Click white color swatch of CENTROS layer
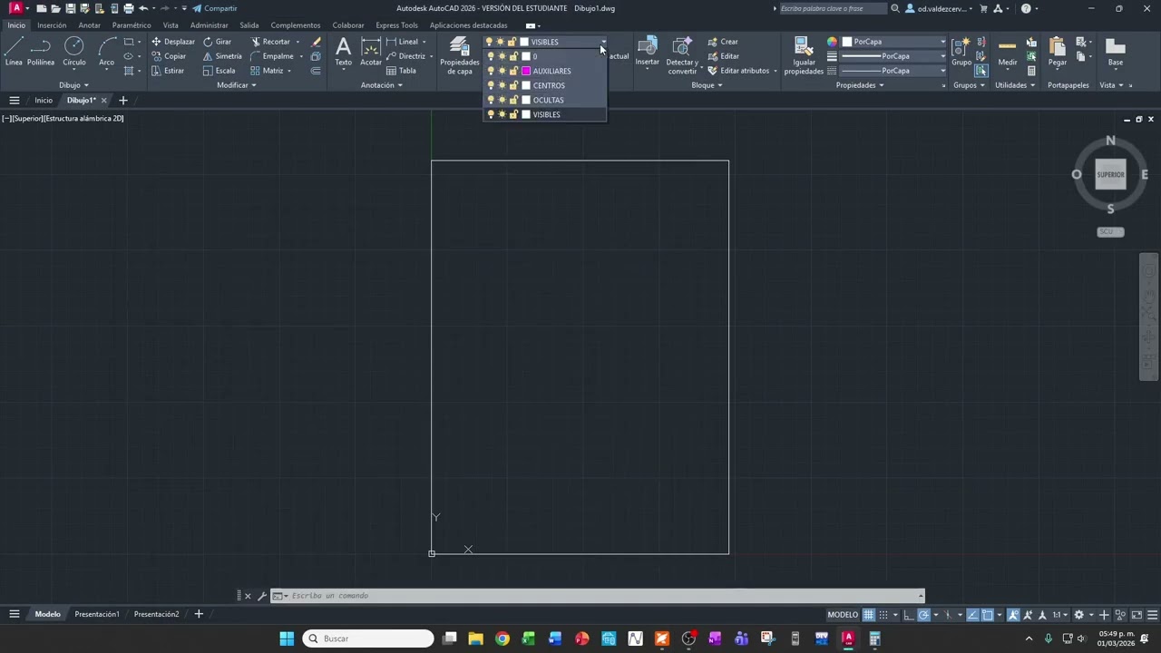Screen dimensions: 1161x653 (x=526, y=85)
